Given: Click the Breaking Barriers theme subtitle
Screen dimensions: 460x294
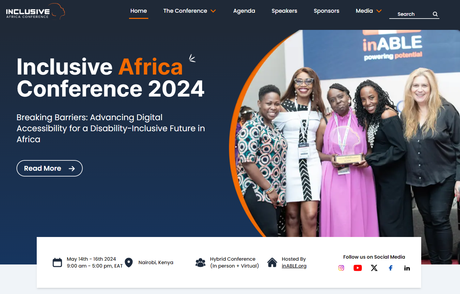Looking at the screenshot, I should click(x=111, y=128).
